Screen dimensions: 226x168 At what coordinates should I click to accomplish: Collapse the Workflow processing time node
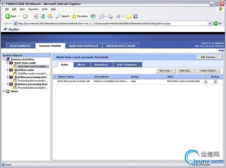(x=7, y=77)
